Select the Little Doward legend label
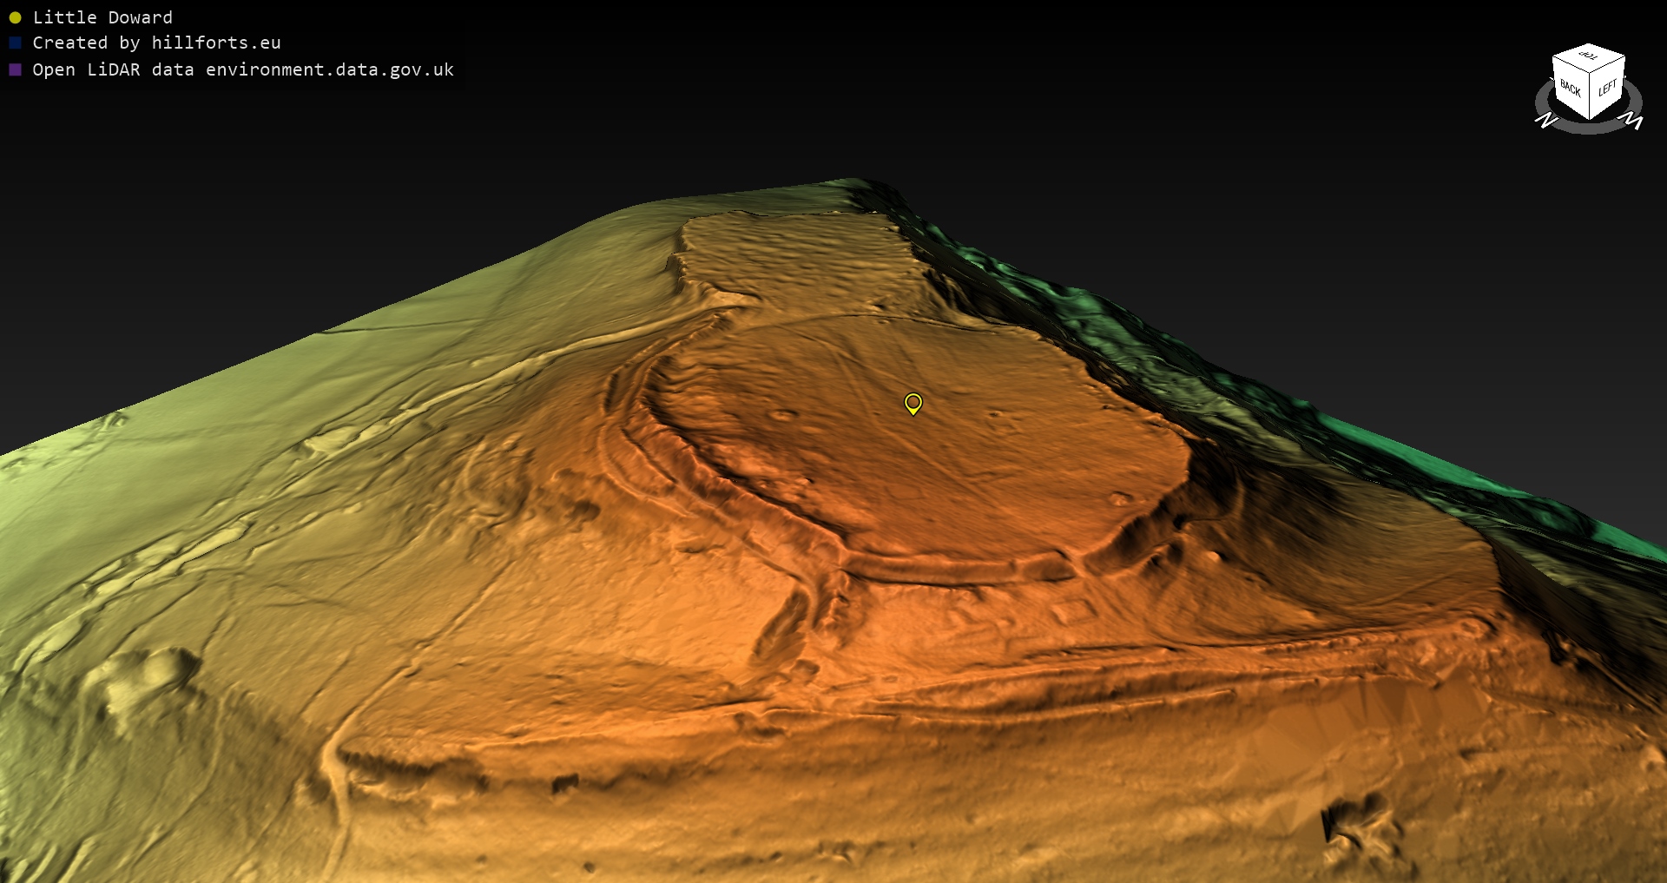 (102, 17)
